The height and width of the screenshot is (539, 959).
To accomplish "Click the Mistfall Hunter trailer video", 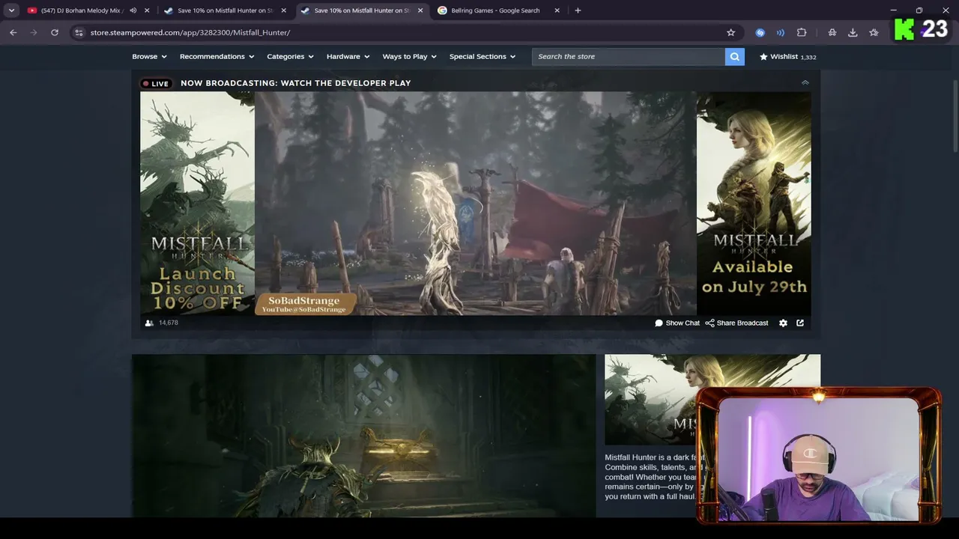I will (364, 436).
